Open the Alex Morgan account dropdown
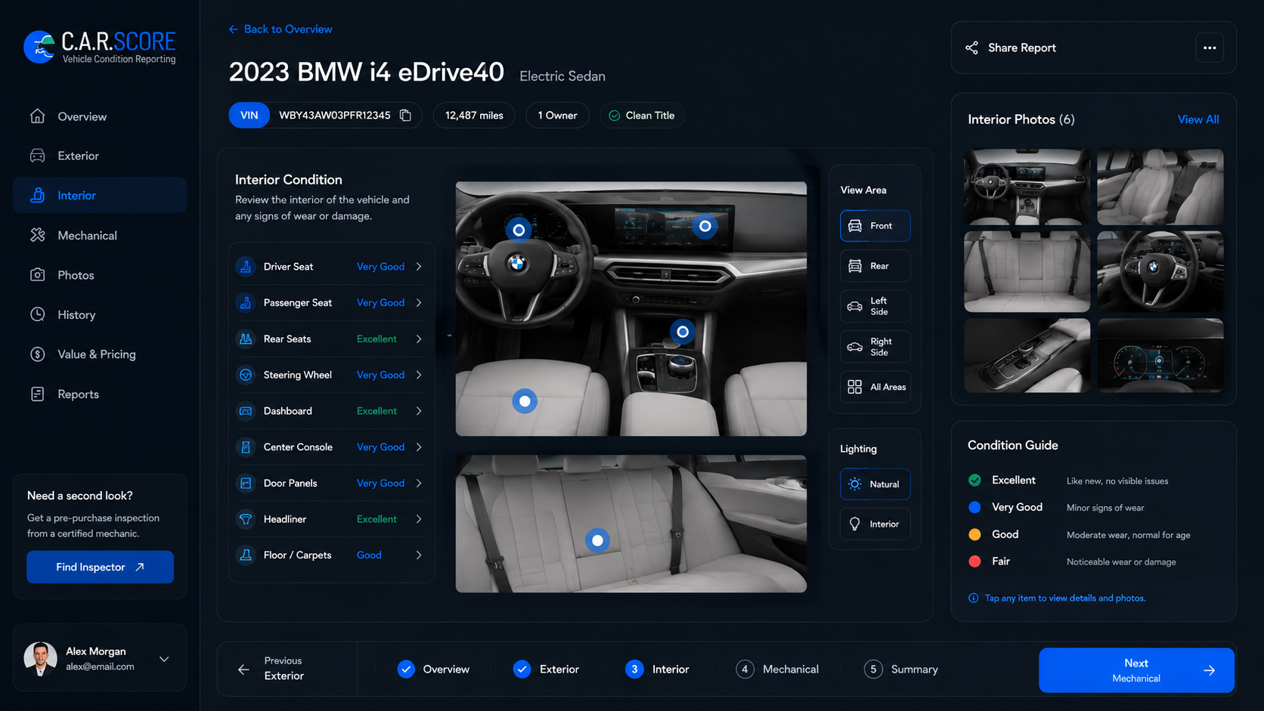This screenshot has width=1264, height=711. click(164, 660)
